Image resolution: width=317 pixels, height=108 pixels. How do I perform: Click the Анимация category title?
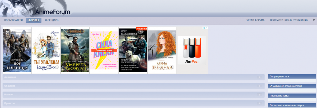click(10, 77)
